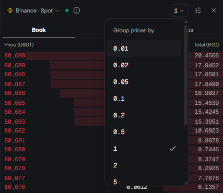Image resolution: width=223 pixels, height=193 pixels.
Task: Click the scrollbar up arrow in dropdown
Action: (186, 21)
